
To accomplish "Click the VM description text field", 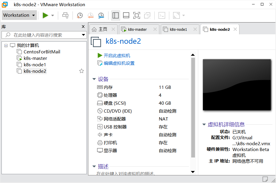I will click(126, 173).
